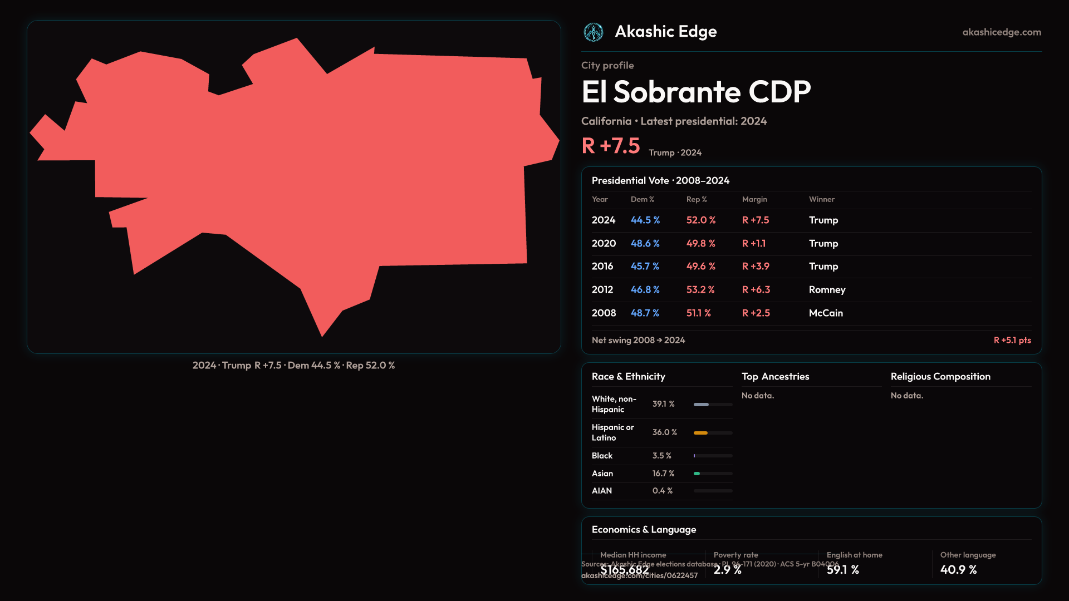Click the Asian green percentage bar
The image size is (1069, 601).
(697, 474)
